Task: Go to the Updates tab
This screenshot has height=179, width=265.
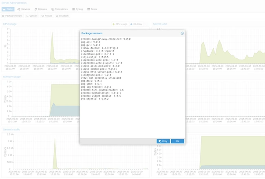Action: pyautogui.click(x=40, y=9)
